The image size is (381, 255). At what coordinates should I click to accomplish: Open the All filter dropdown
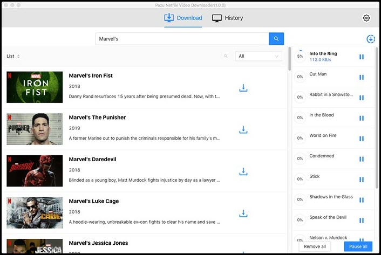(x=258, y=56)
